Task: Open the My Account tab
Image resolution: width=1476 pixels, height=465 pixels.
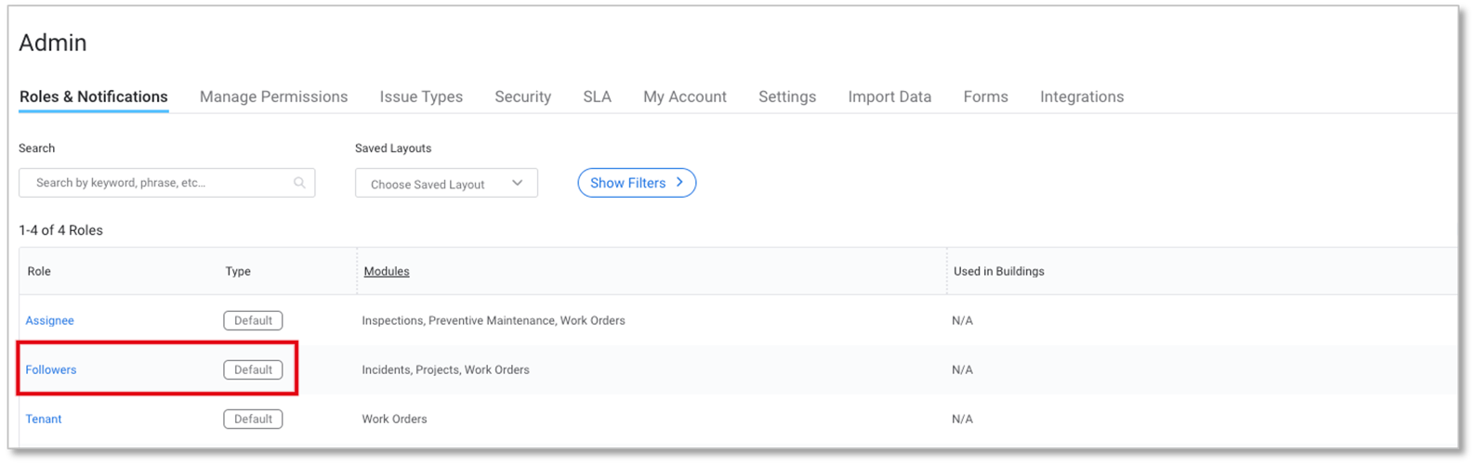Action: [x=685, y=97]
